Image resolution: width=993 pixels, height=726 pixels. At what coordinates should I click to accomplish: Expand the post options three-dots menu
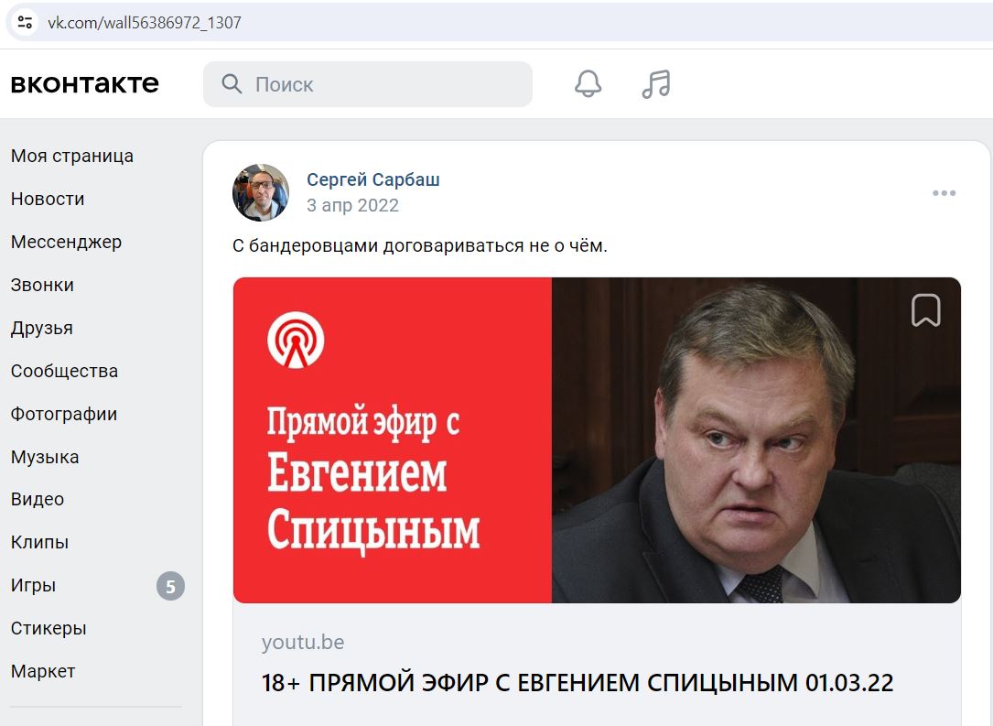(944, 193)
